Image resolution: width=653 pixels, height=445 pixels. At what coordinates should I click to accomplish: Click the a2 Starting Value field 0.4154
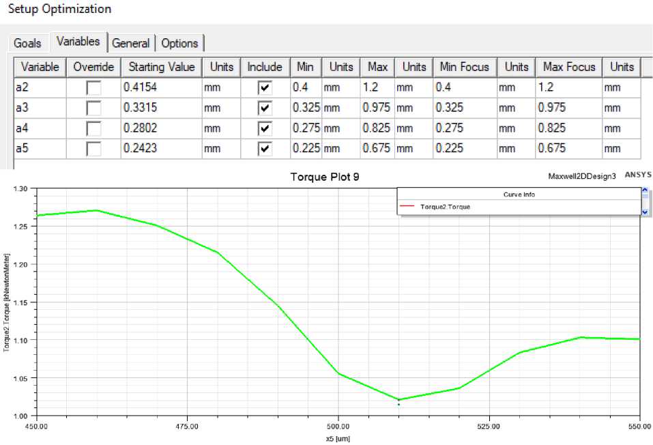tap(160, 87)
